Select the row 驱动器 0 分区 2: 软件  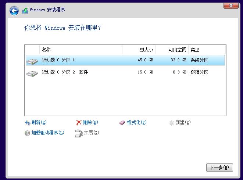[125, 72]
